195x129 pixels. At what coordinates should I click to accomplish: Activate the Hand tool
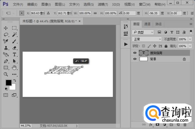click(14, 68)
